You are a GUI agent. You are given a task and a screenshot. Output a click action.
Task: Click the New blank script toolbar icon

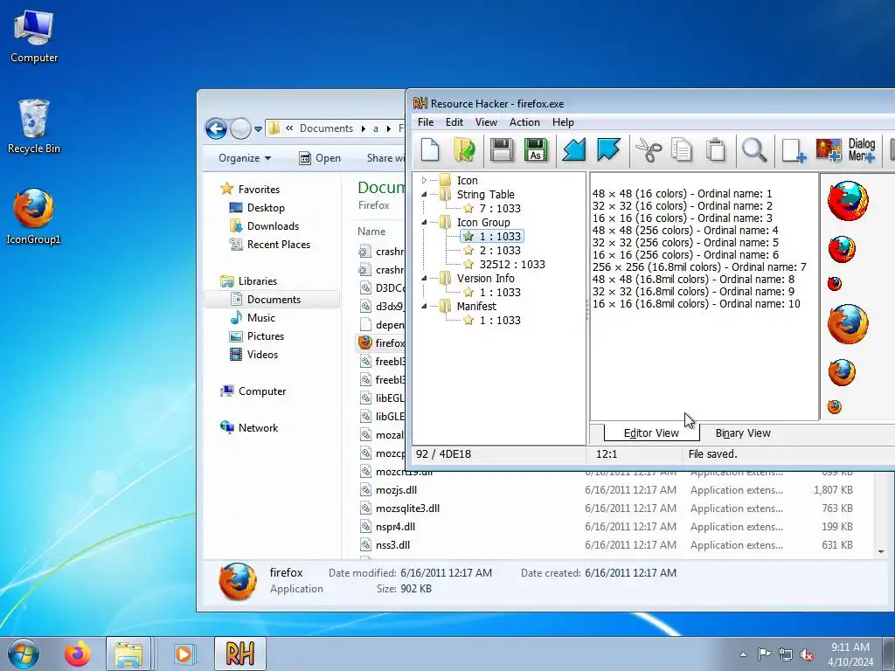(x=430, y=150)
